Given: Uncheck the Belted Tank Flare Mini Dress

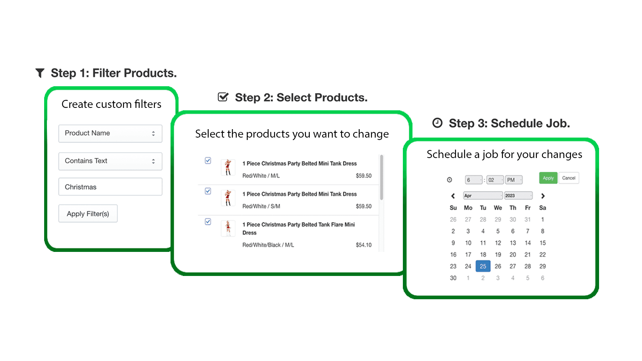Looking at the screenshot, I should (x=207, y=222).
